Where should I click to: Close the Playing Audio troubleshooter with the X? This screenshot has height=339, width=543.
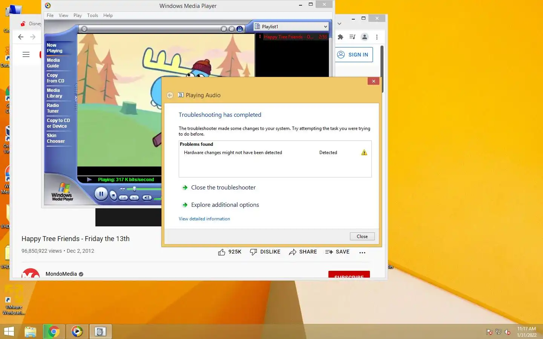tap(373, 81)
